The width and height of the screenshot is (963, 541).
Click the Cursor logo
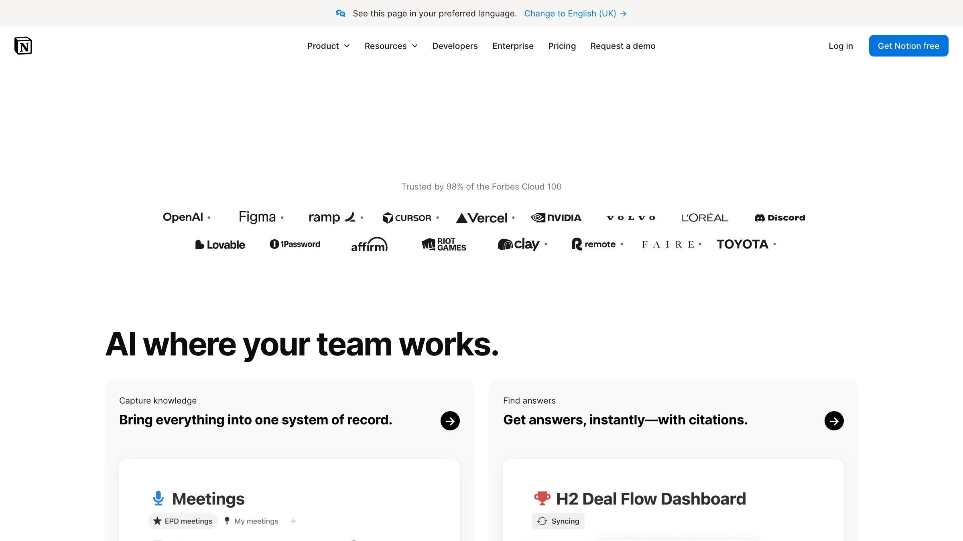407,218
